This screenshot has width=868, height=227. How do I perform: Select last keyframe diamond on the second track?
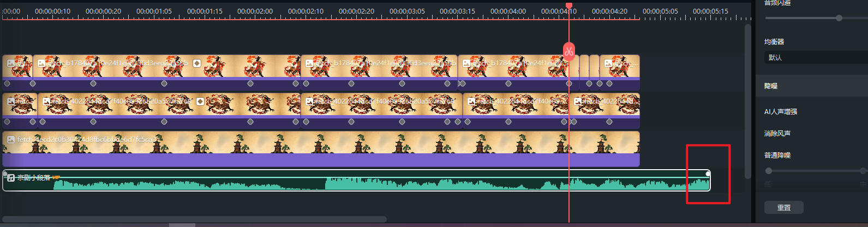[609, 122]
